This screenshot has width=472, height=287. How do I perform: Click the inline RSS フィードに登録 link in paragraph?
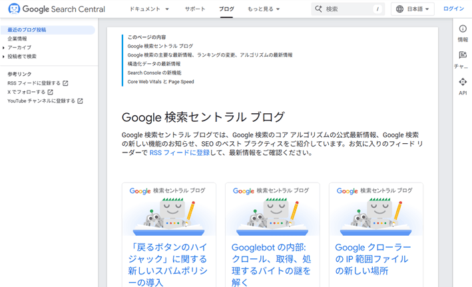[x=179, y=152]
